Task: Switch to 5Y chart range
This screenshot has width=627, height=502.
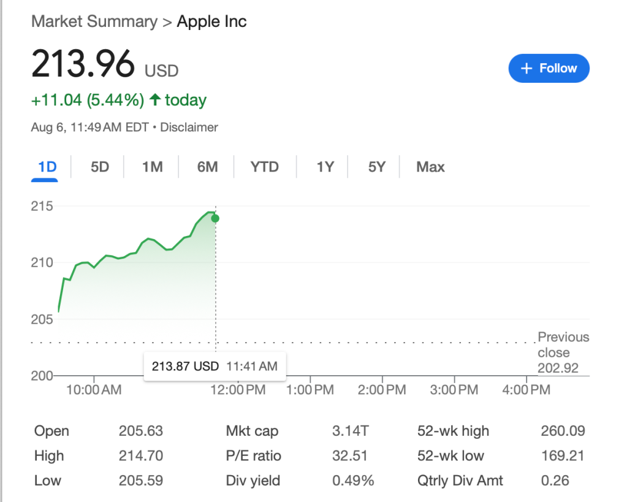Action: (376, 167)
